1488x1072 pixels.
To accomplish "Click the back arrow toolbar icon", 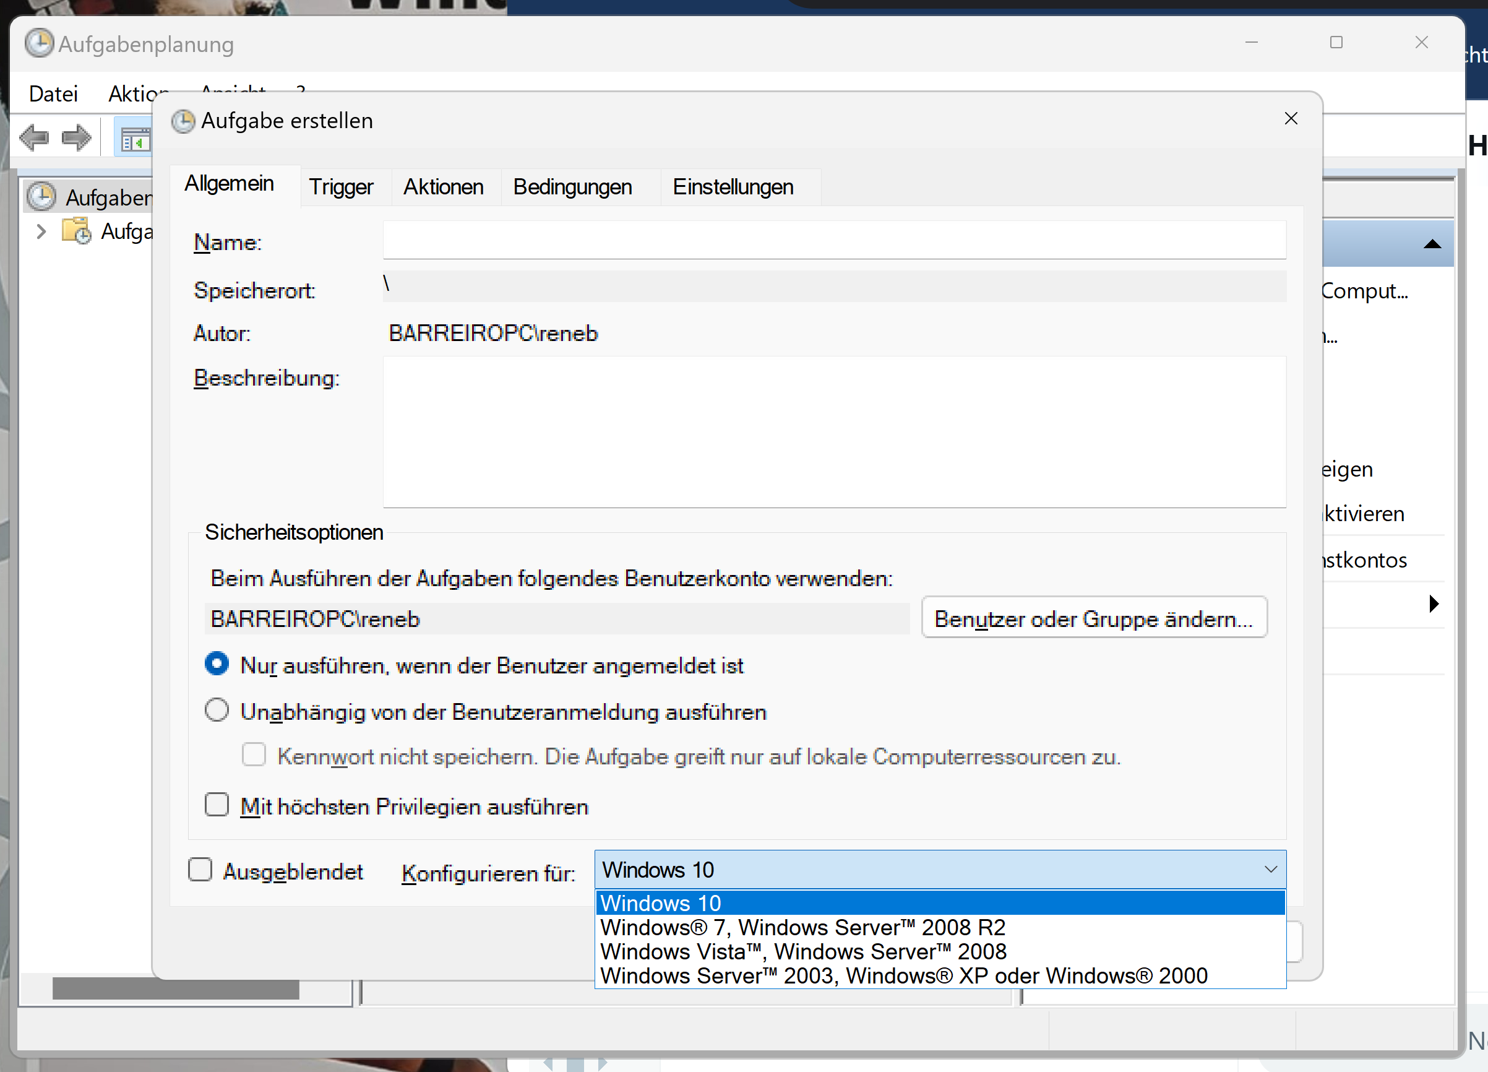I will (34, 138).
